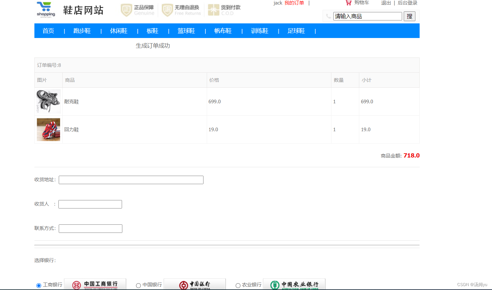Click the 耐克鞋 product thumbnail
Viewport: 492px width, 290px height.
48,101
